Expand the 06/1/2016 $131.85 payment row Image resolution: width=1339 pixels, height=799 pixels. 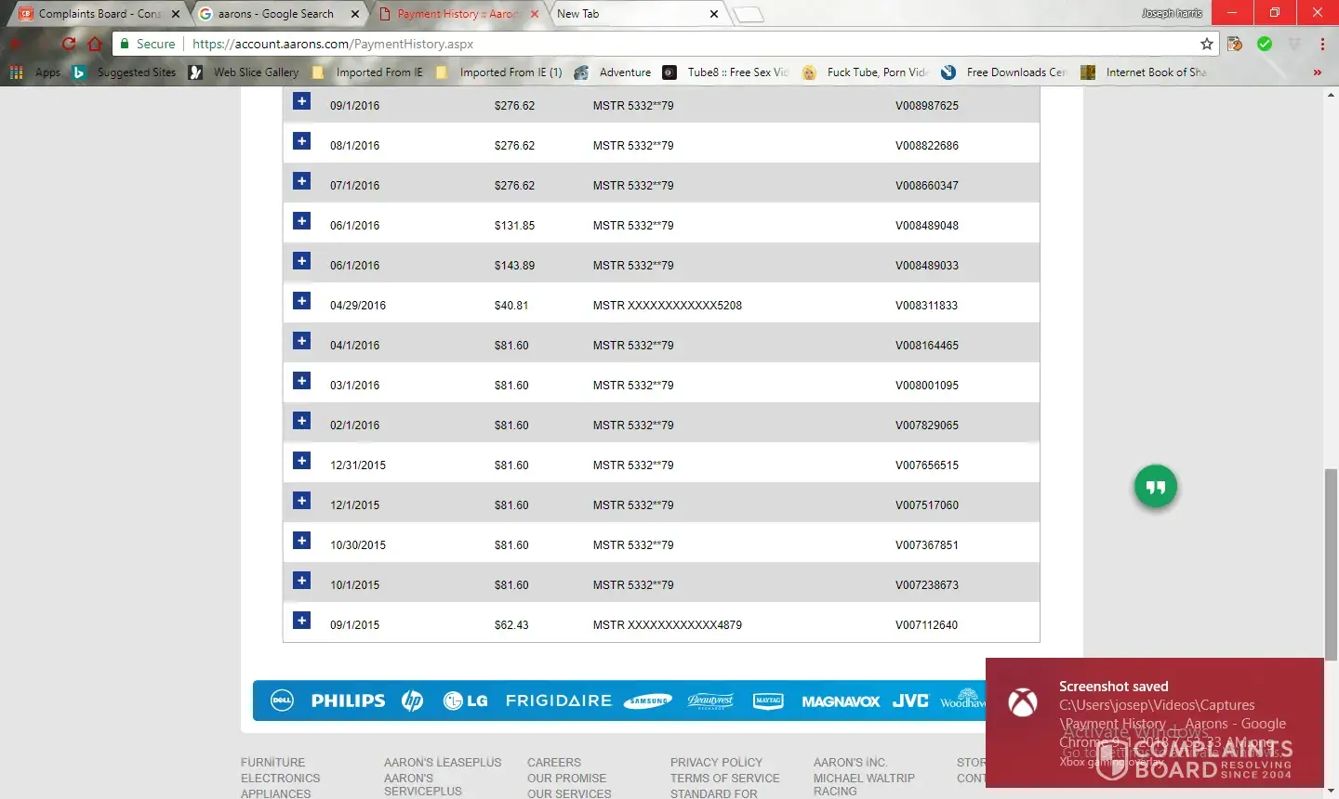point(302,221)
